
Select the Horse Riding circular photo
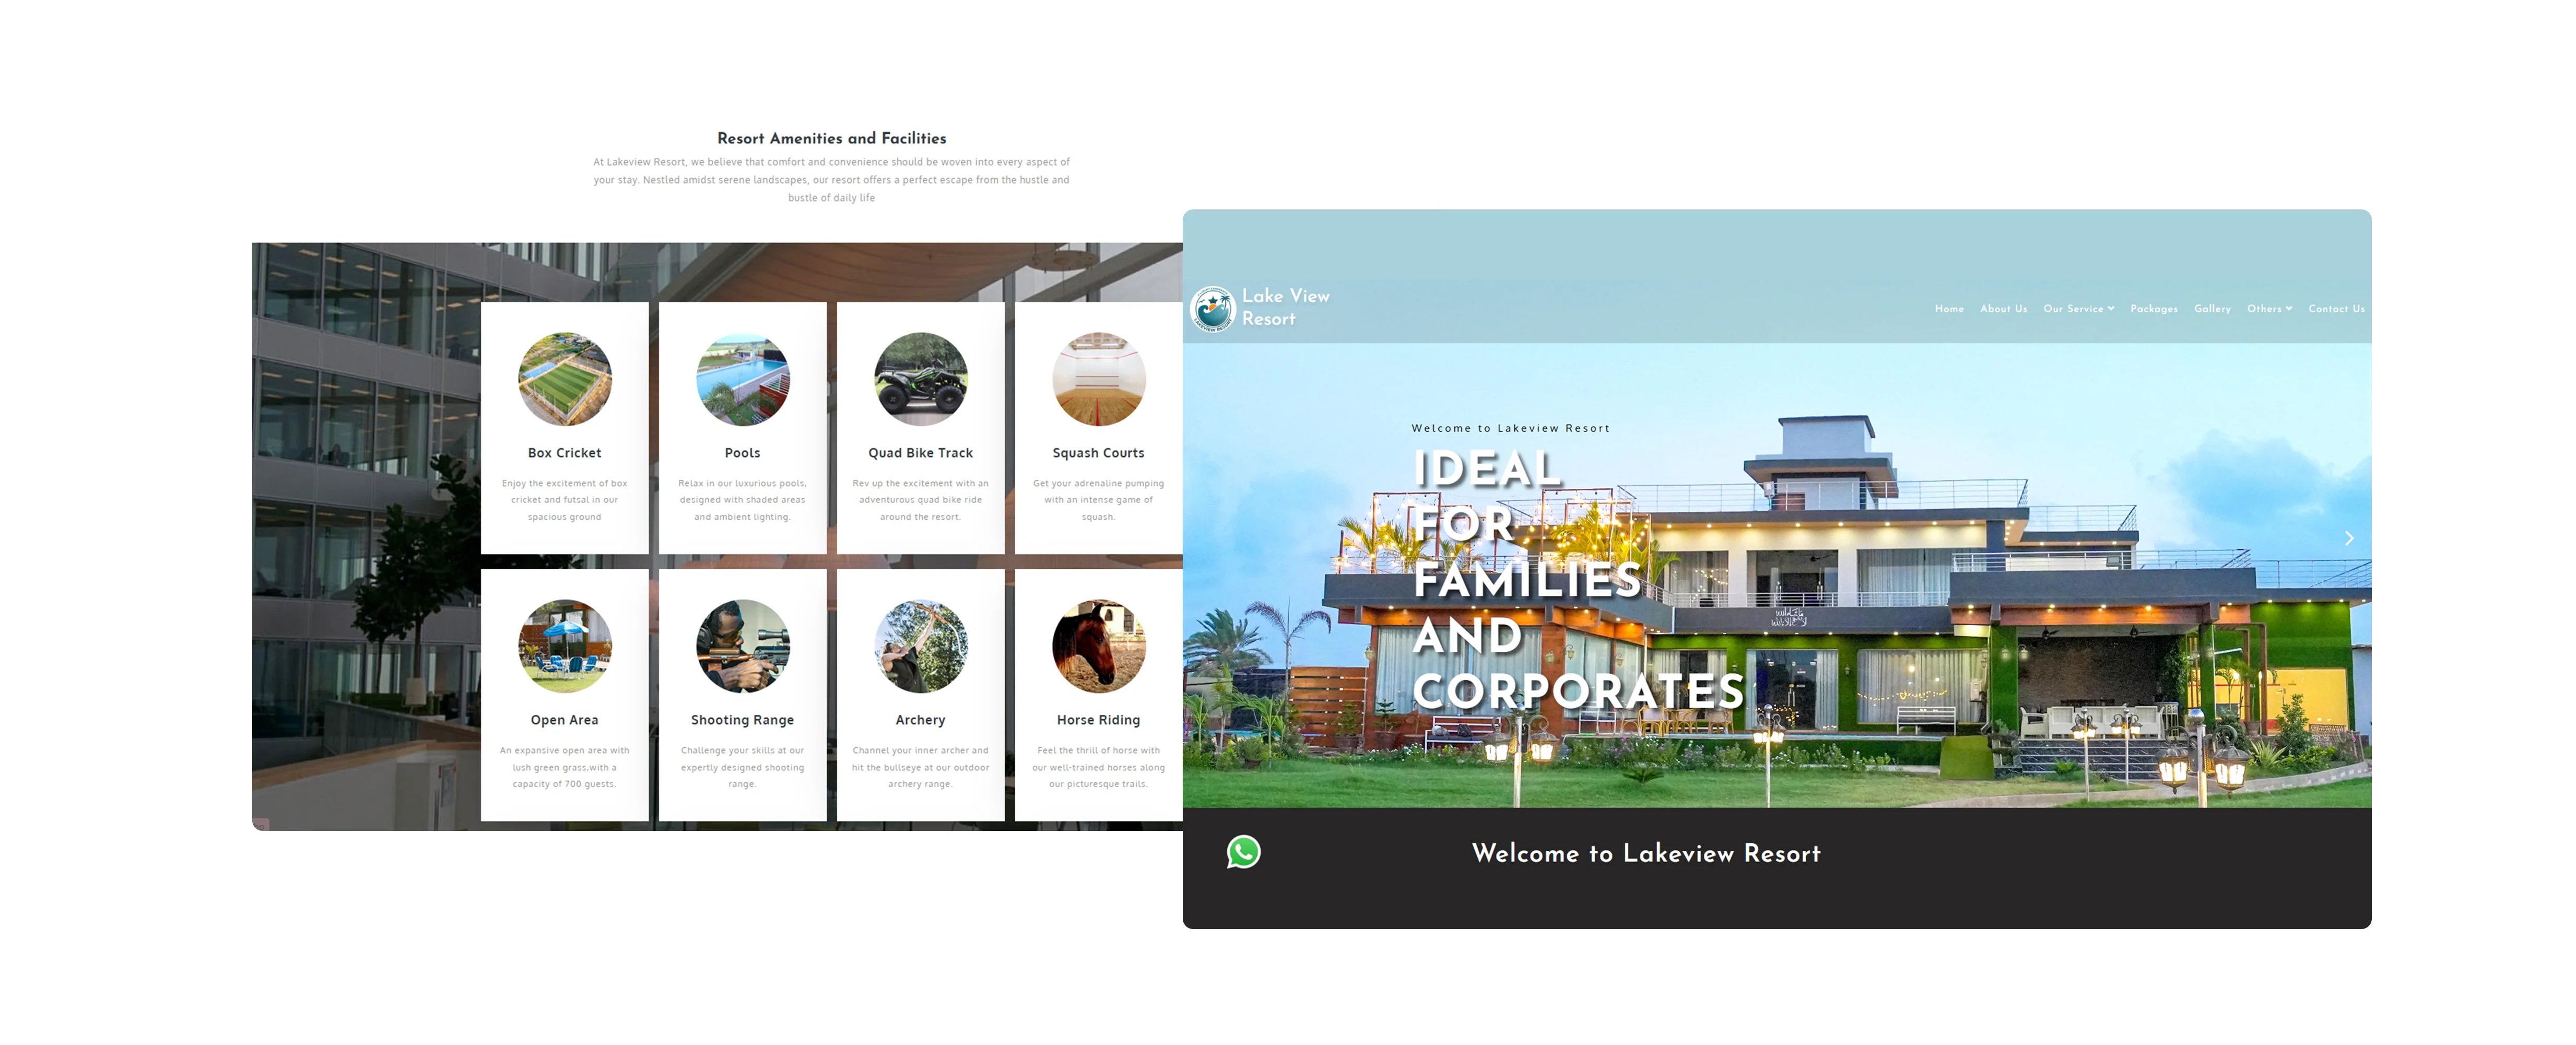pos(1098,646)
